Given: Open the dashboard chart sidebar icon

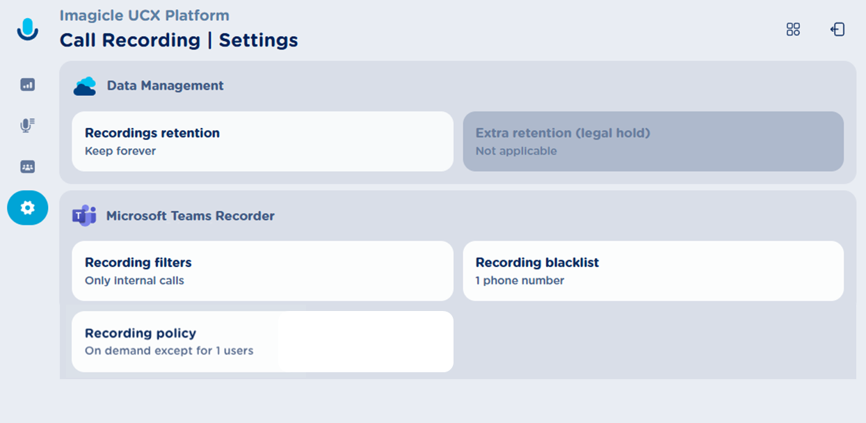Looking at the screenshot, I should (x=28, y=85).
